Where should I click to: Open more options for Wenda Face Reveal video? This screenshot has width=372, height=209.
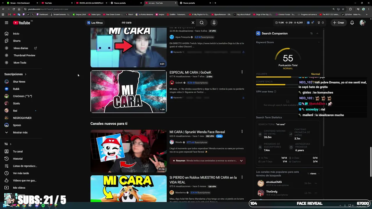point(242,131)
